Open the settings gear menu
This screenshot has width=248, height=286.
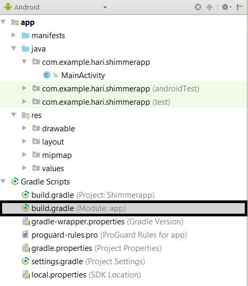point(227,7)
